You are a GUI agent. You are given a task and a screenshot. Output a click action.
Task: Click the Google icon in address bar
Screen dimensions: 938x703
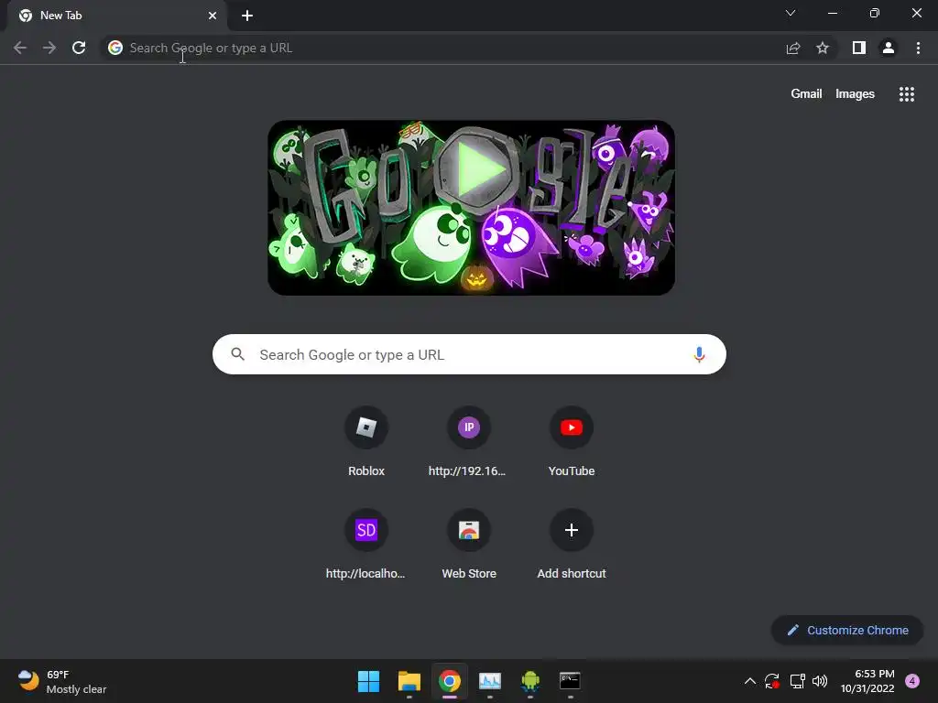click(115, 48)
